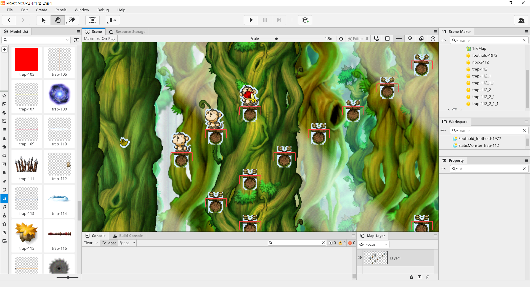Toggle the foothold line icon
Viewport: 530px width, 287px height.
pos(399,39)
